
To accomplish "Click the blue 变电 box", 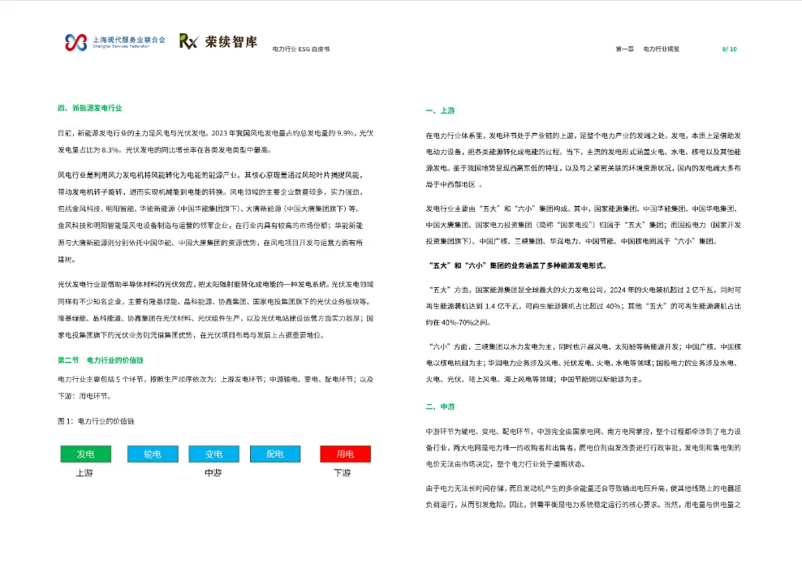I will (x=213, y=454).
